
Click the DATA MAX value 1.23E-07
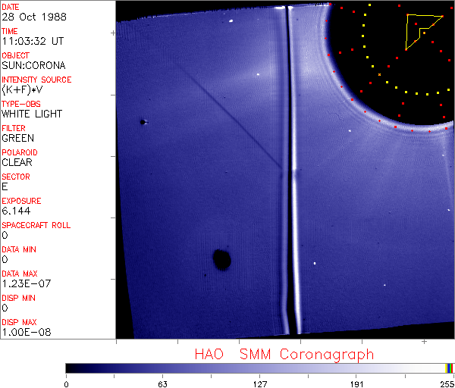pyautogui.click(x=27, y=283)
